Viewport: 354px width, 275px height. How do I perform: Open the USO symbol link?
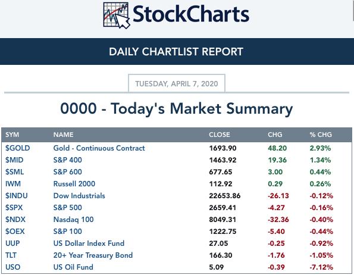(x=12, y=267)
